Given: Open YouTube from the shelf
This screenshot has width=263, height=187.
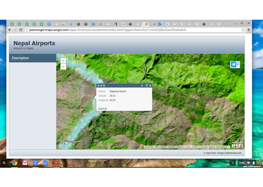Looking at the screenshot, I should point(56,163).
